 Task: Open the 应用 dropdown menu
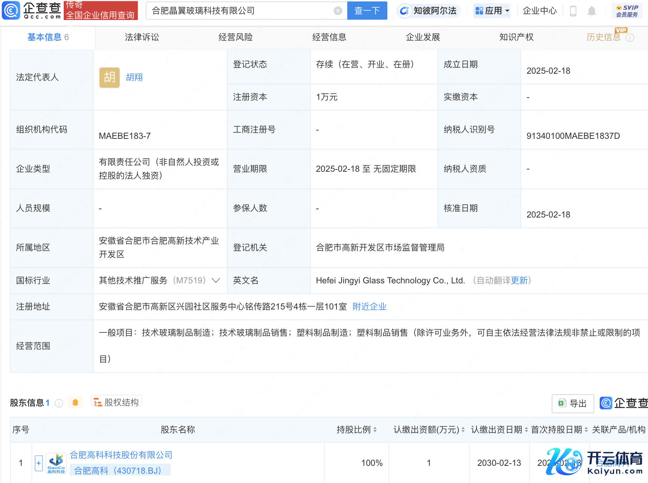click(x=492, y=11)
